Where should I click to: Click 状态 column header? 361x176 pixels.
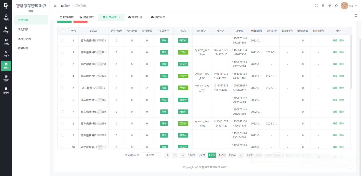[x=183, y=31]
